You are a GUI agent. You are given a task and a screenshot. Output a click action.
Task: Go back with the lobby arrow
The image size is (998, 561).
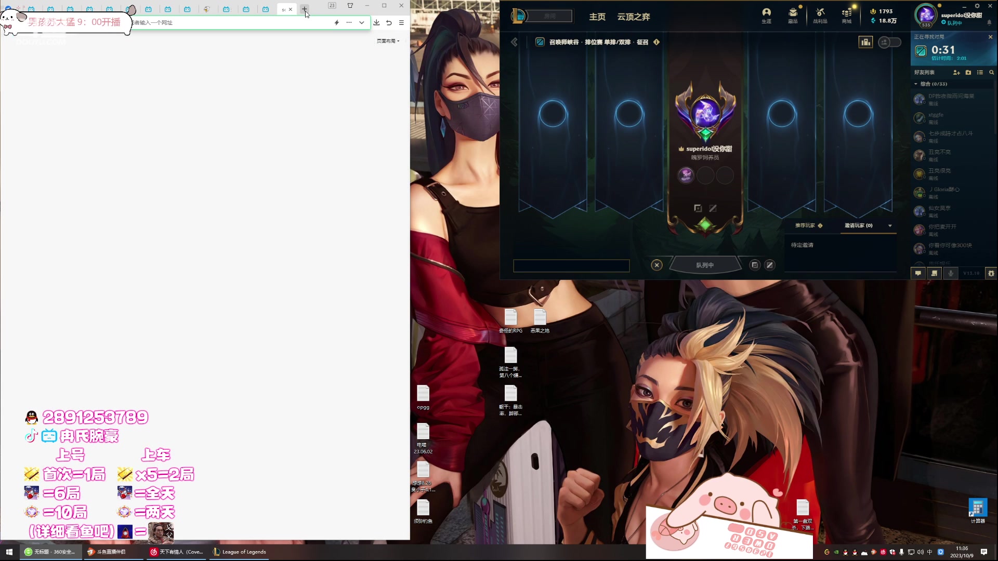pyautogui.click(x=514, y=42)
